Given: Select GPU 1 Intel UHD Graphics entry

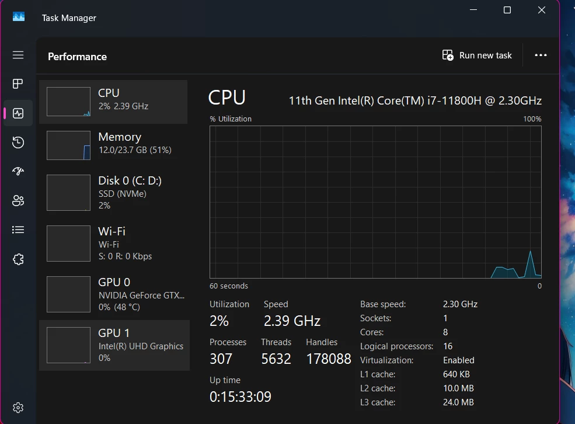Looking at the screenshot, I should (x=114, y=345).
